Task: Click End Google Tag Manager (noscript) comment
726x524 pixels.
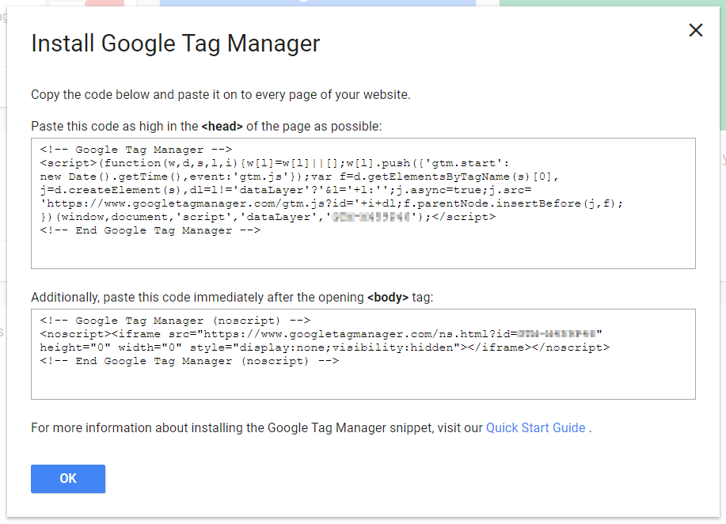Action: [x=189, y=361]
